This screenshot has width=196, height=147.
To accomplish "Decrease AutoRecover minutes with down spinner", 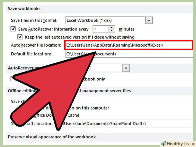I will click(x=111, y=31).
